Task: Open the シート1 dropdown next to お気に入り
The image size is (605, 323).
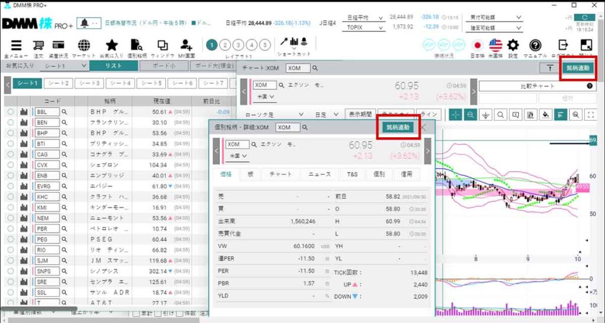Action: pos(64,66)
